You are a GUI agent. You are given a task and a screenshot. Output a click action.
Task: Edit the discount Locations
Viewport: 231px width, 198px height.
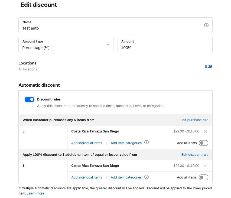[x=209, y=66]
